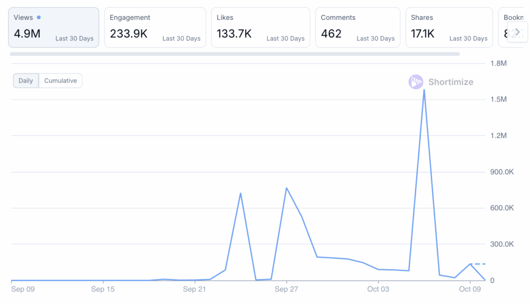Click Last 30 Days in Views card

pyautogui.click(x=75, y=39)
